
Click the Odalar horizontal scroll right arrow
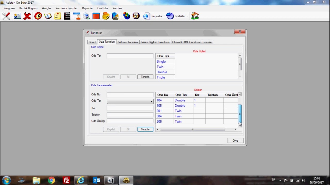(235, 129)
